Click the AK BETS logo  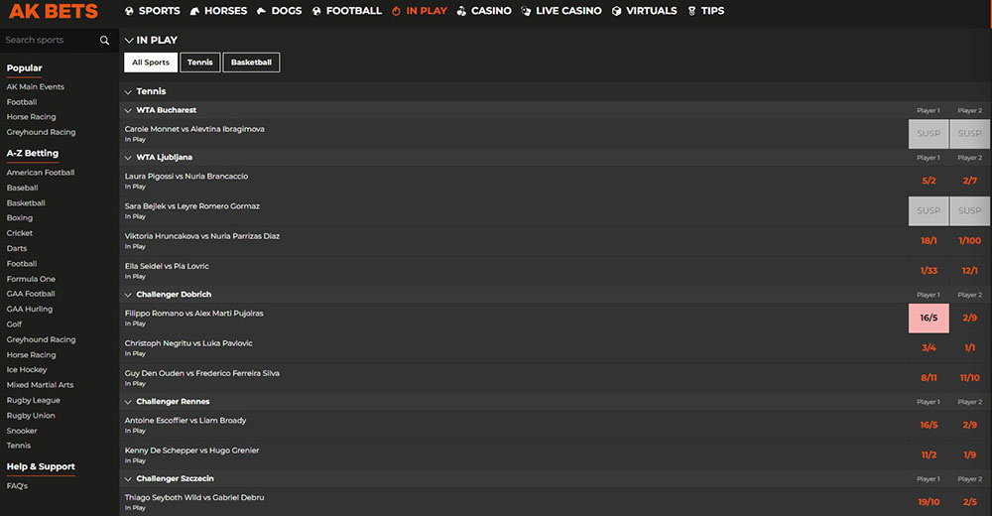coord(54,11)
